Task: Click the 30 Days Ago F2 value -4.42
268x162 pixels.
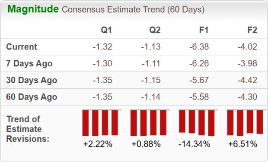Action: [x=247, y=80]
